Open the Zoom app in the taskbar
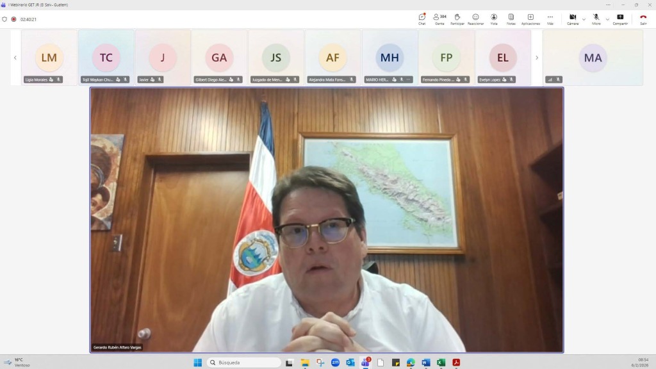 [x=335, y=363]
